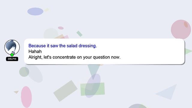Click the green online status dot
The height and width of the screenshot is (108, 192).
pos(12,55)
